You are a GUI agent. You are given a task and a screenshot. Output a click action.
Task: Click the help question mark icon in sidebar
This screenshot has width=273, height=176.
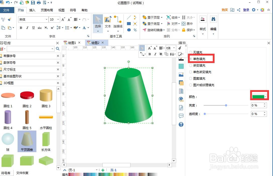pos(181,124)
